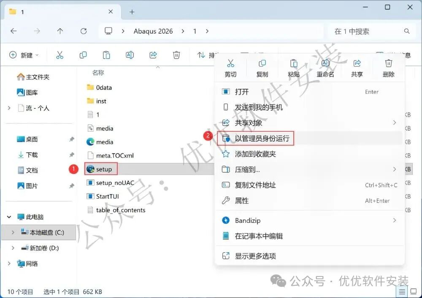Expand 新加卷 (D:) in the sidebar

13,248
